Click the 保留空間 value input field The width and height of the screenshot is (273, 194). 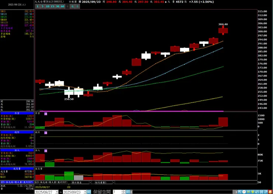117,192
